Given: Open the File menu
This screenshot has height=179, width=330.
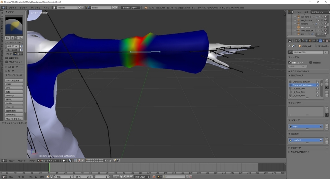Looking at the screenshot, I should coord(13,8).
